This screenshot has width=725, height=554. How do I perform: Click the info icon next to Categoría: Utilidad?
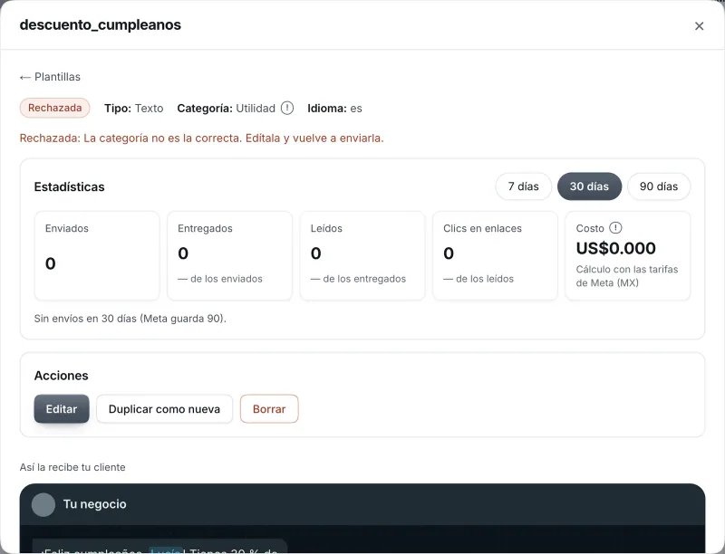pos(287,108)
